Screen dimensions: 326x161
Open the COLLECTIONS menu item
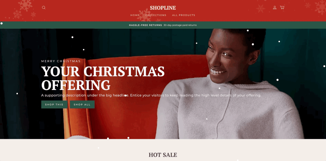pyautogui.click(x=156, y=15)
